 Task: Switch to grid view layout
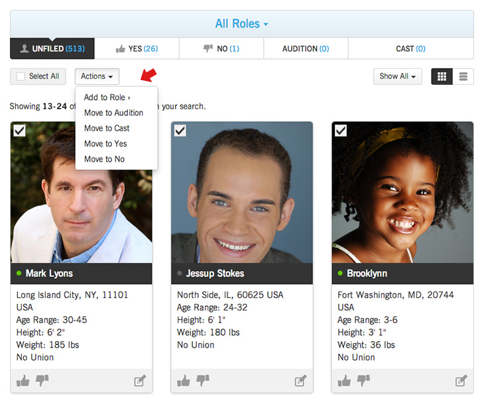(442, 76)
